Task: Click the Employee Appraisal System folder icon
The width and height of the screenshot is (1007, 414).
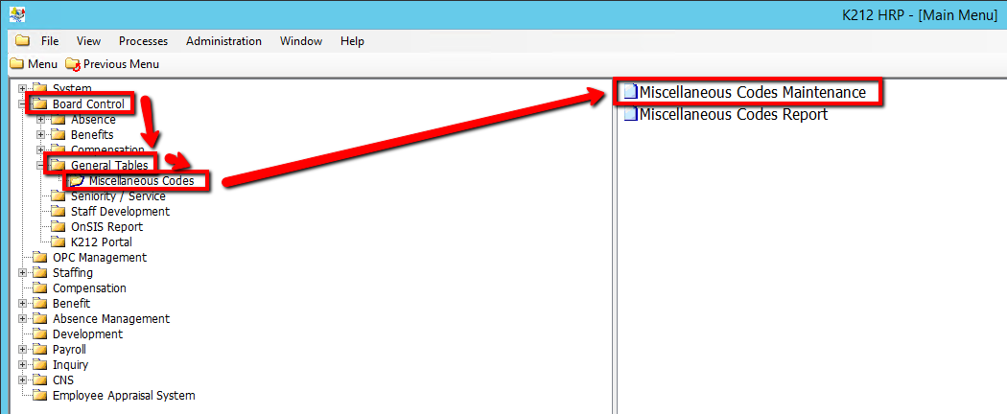Action: 39,396
